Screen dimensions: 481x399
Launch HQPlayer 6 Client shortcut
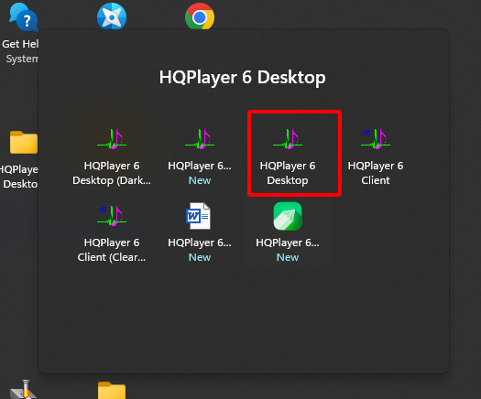click(376, 156)
